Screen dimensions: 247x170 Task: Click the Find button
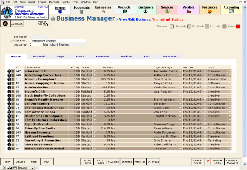pos(34,162)
